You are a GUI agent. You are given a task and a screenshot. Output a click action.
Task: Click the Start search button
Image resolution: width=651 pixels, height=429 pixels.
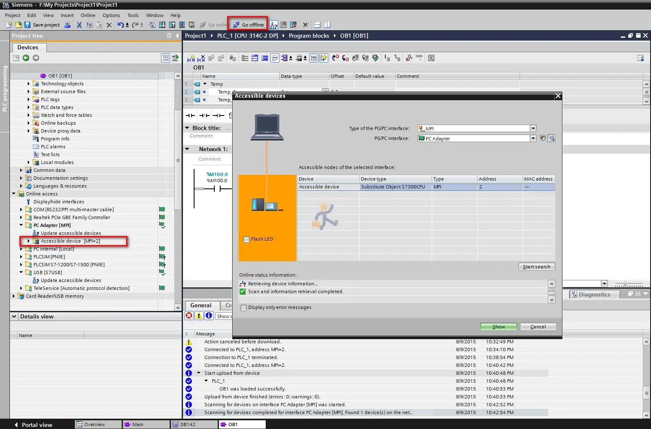click(536, 267)
